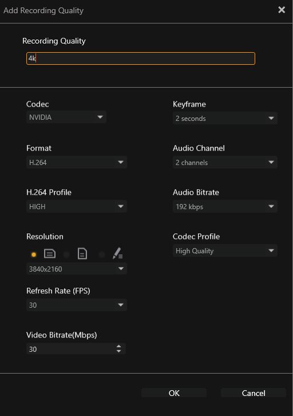Confirm settings with the OK button

pos(174,393)
